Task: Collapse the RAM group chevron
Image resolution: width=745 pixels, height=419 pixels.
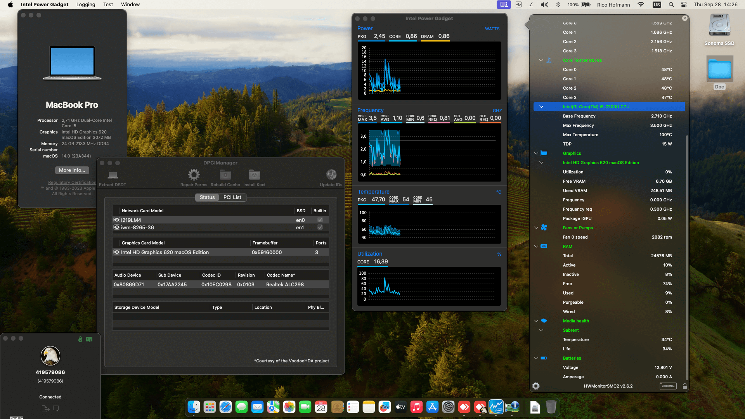Action: click(x=536, y=246)
